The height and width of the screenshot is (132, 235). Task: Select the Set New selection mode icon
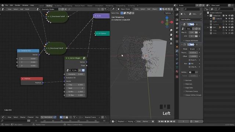(x=122, y=13)
